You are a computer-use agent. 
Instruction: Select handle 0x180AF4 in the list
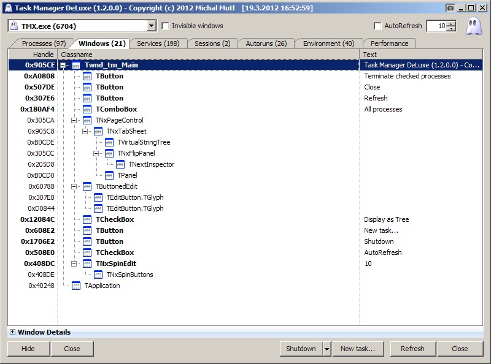click(x=37, y=109)
